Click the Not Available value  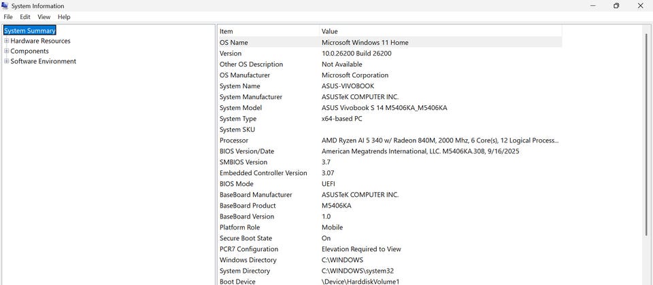pos(342,64)
